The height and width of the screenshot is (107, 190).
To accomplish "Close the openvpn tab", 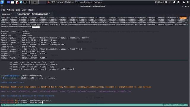I will coord(12,14).
